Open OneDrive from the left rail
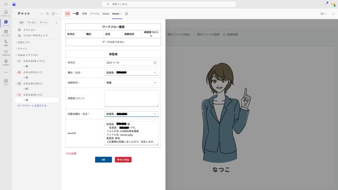 coord(6,52)
